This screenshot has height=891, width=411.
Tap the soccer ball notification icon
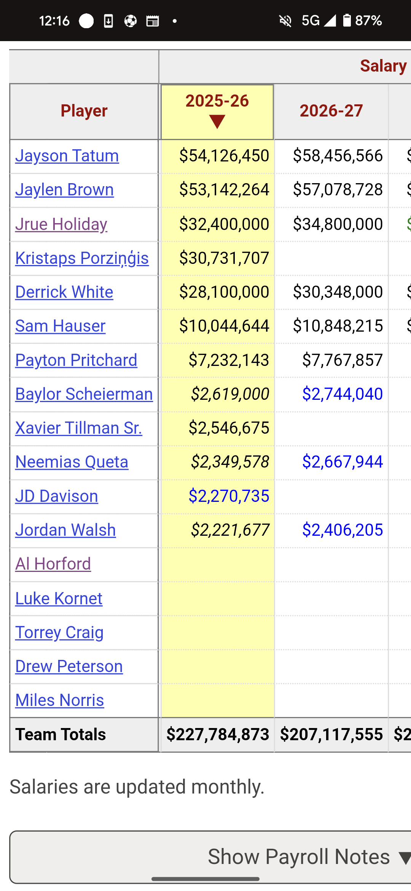click(x=131, y=21)
